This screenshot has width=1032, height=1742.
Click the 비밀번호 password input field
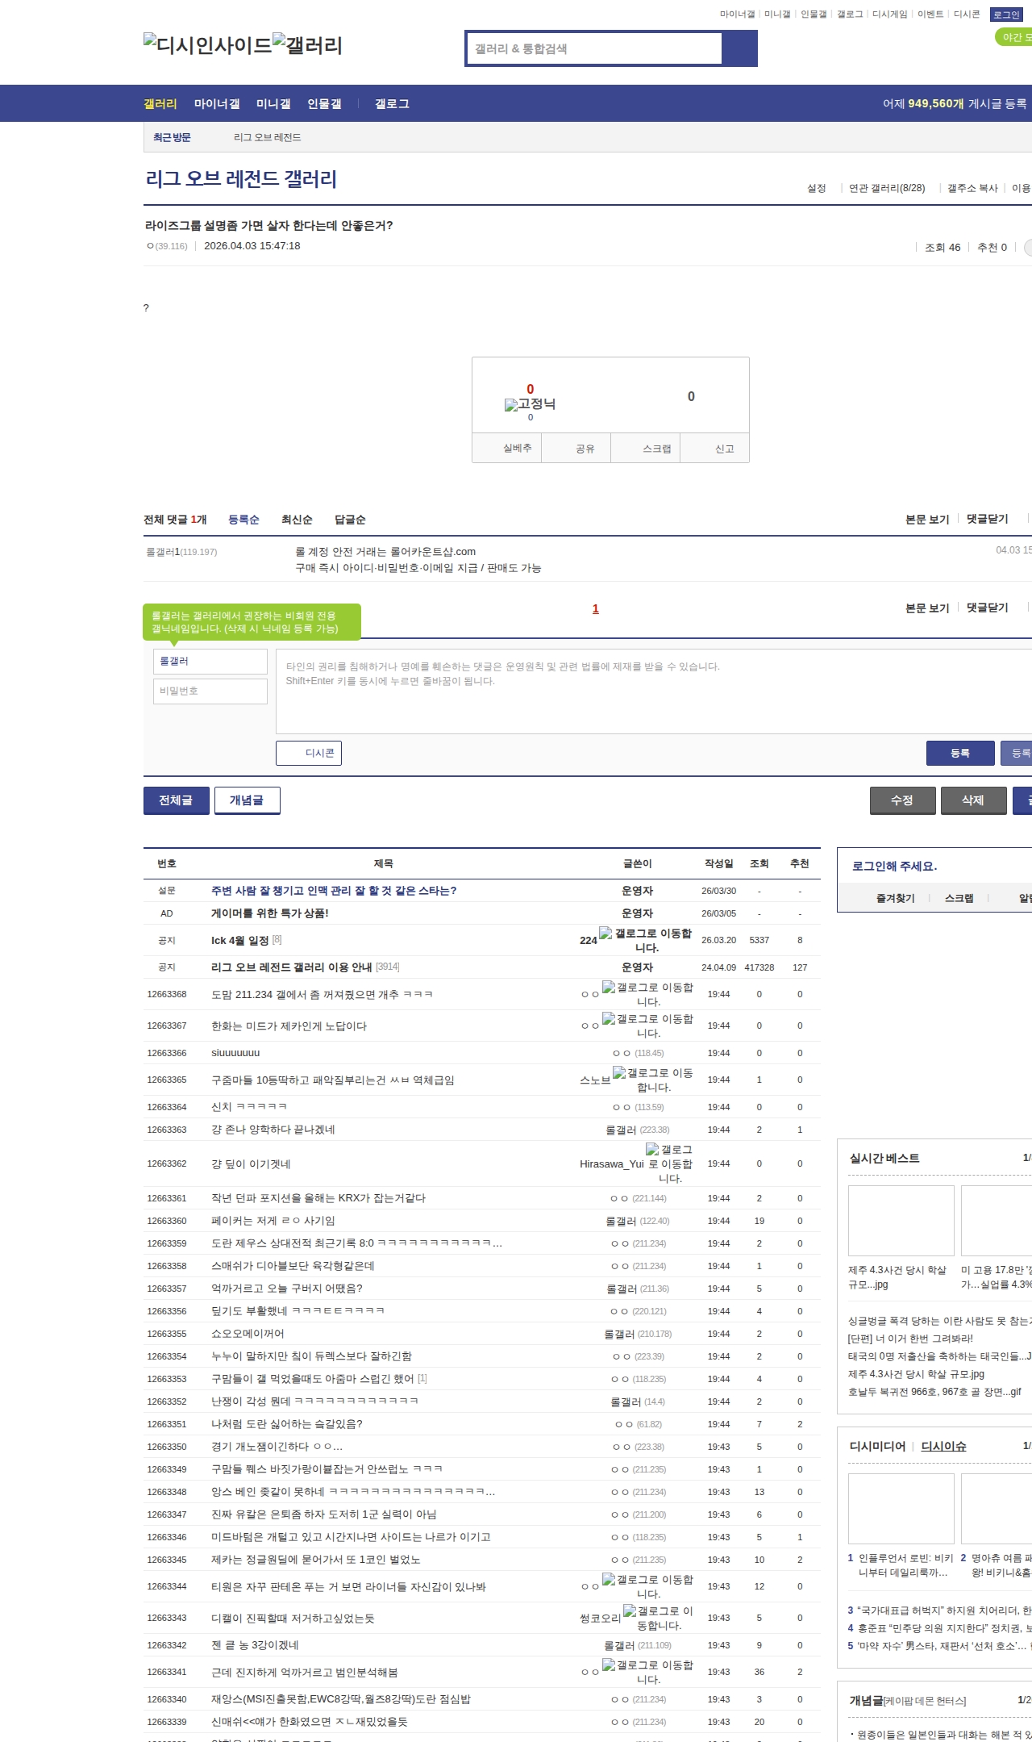[x=210, y=691]
